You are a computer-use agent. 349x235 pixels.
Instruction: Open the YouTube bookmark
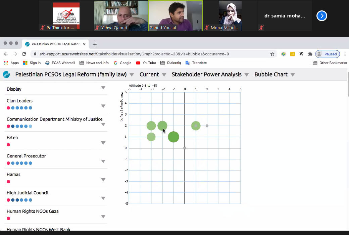coord(146,63)
